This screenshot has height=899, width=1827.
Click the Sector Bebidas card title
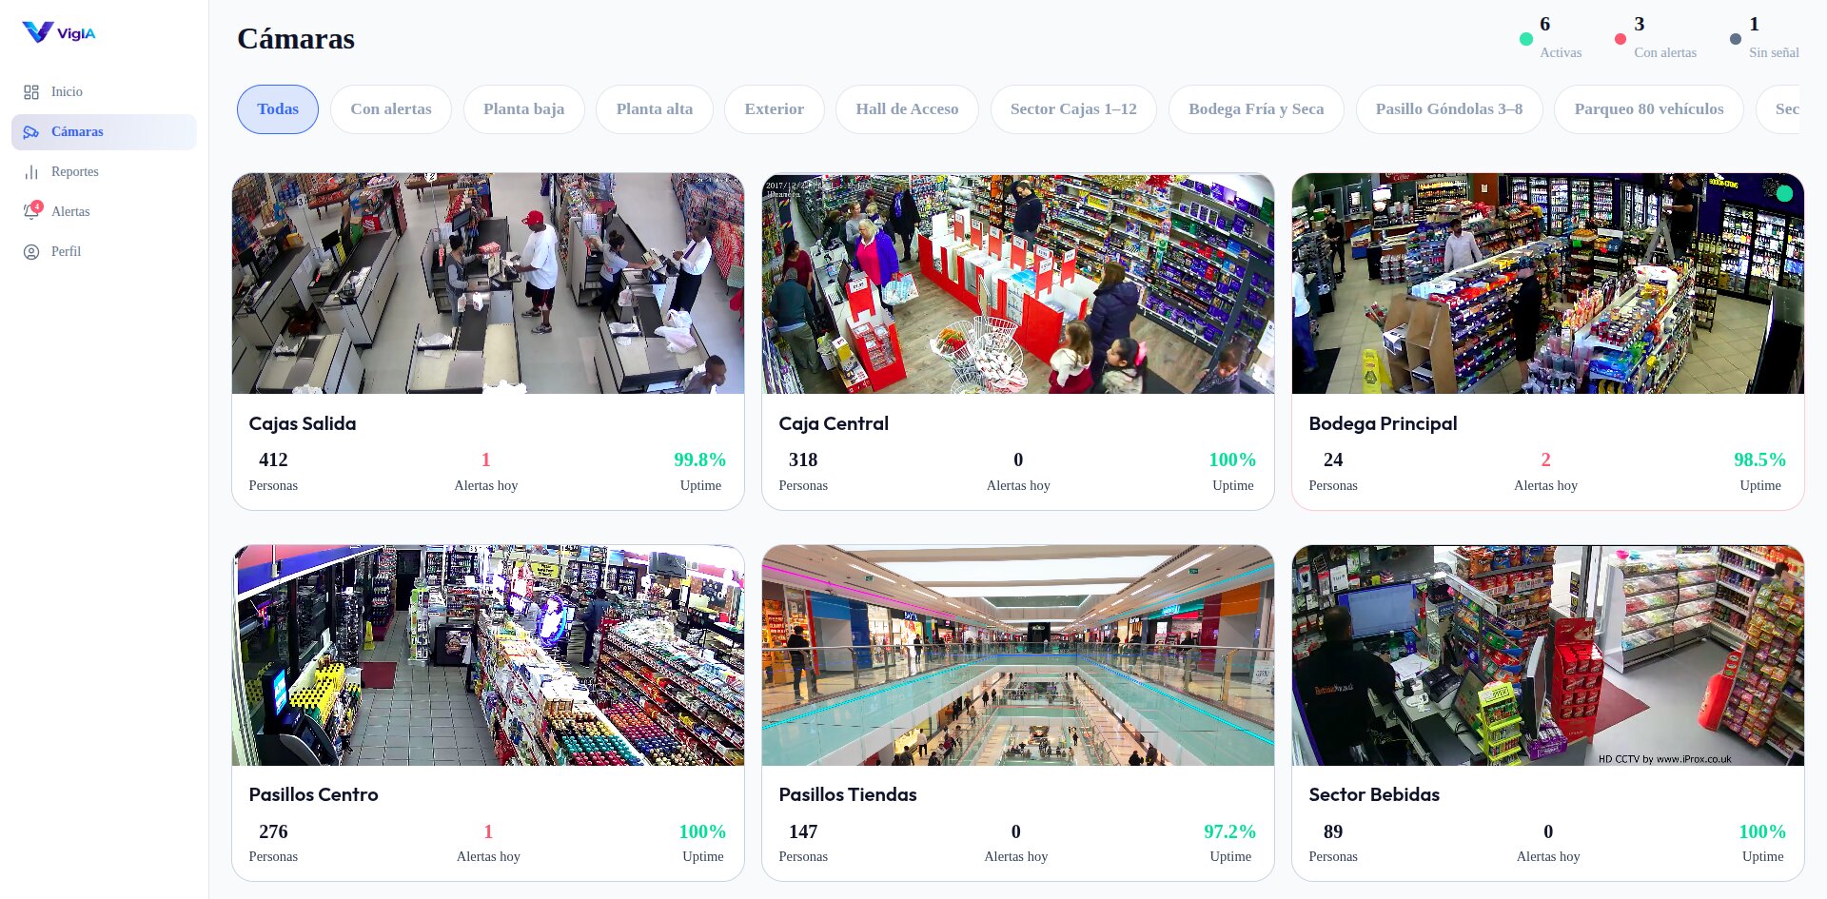1374,794
